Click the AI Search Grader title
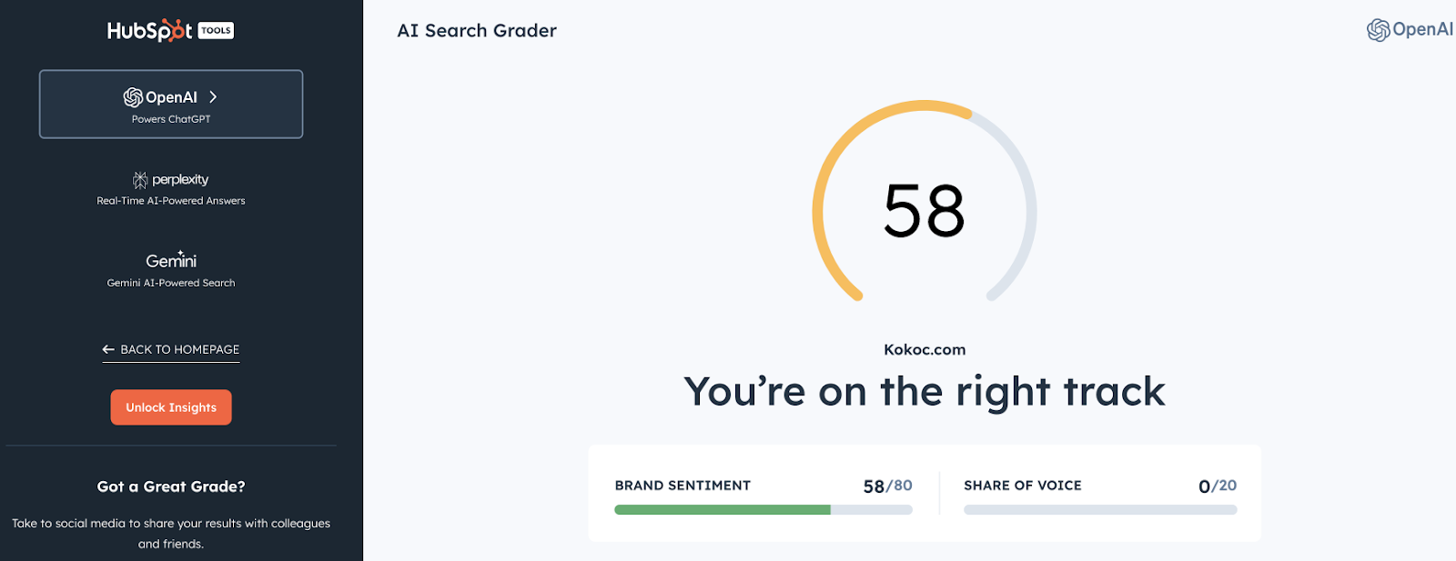 coord(477,31)
